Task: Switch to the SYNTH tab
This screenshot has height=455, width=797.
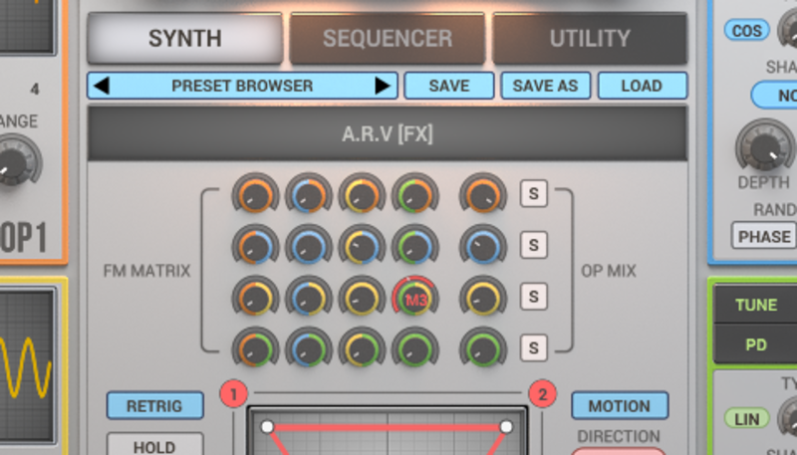Action: 184,38
